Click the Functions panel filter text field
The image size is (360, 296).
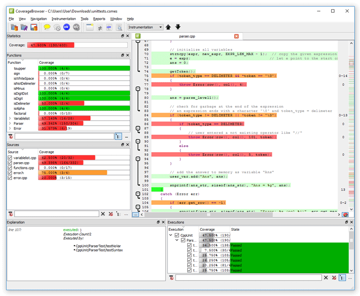click(x=64, y=137)
